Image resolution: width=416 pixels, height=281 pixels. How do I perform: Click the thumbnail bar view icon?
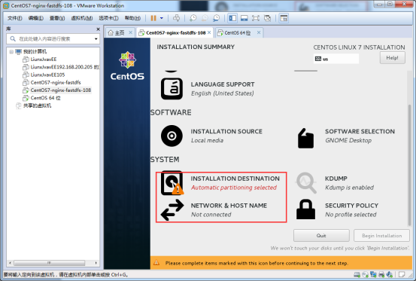coord(244,18)
